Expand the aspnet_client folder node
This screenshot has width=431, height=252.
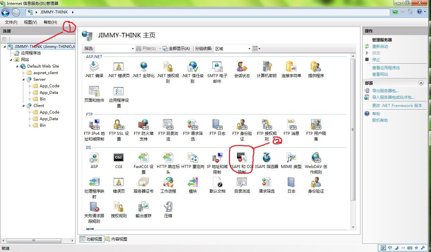click(x=24, y=73)
